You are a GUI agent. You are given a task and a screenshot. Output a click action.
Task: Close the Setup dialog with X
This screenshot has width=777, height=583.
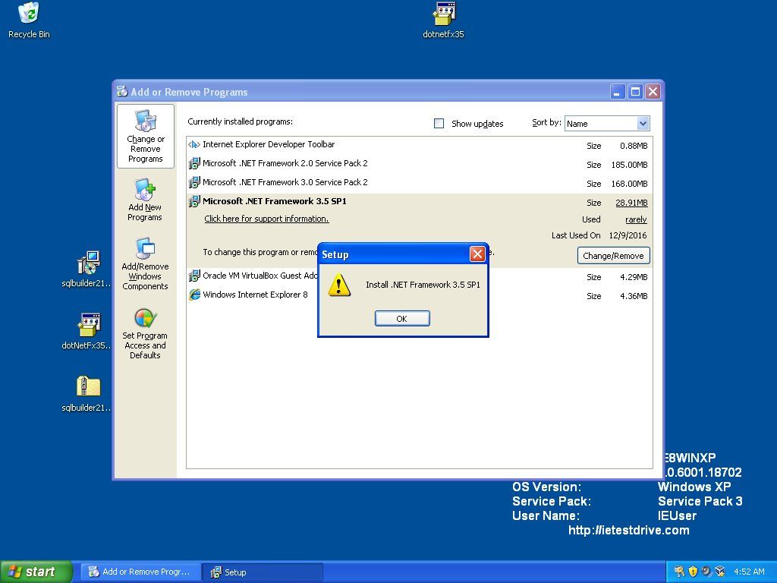click(477, 254)
